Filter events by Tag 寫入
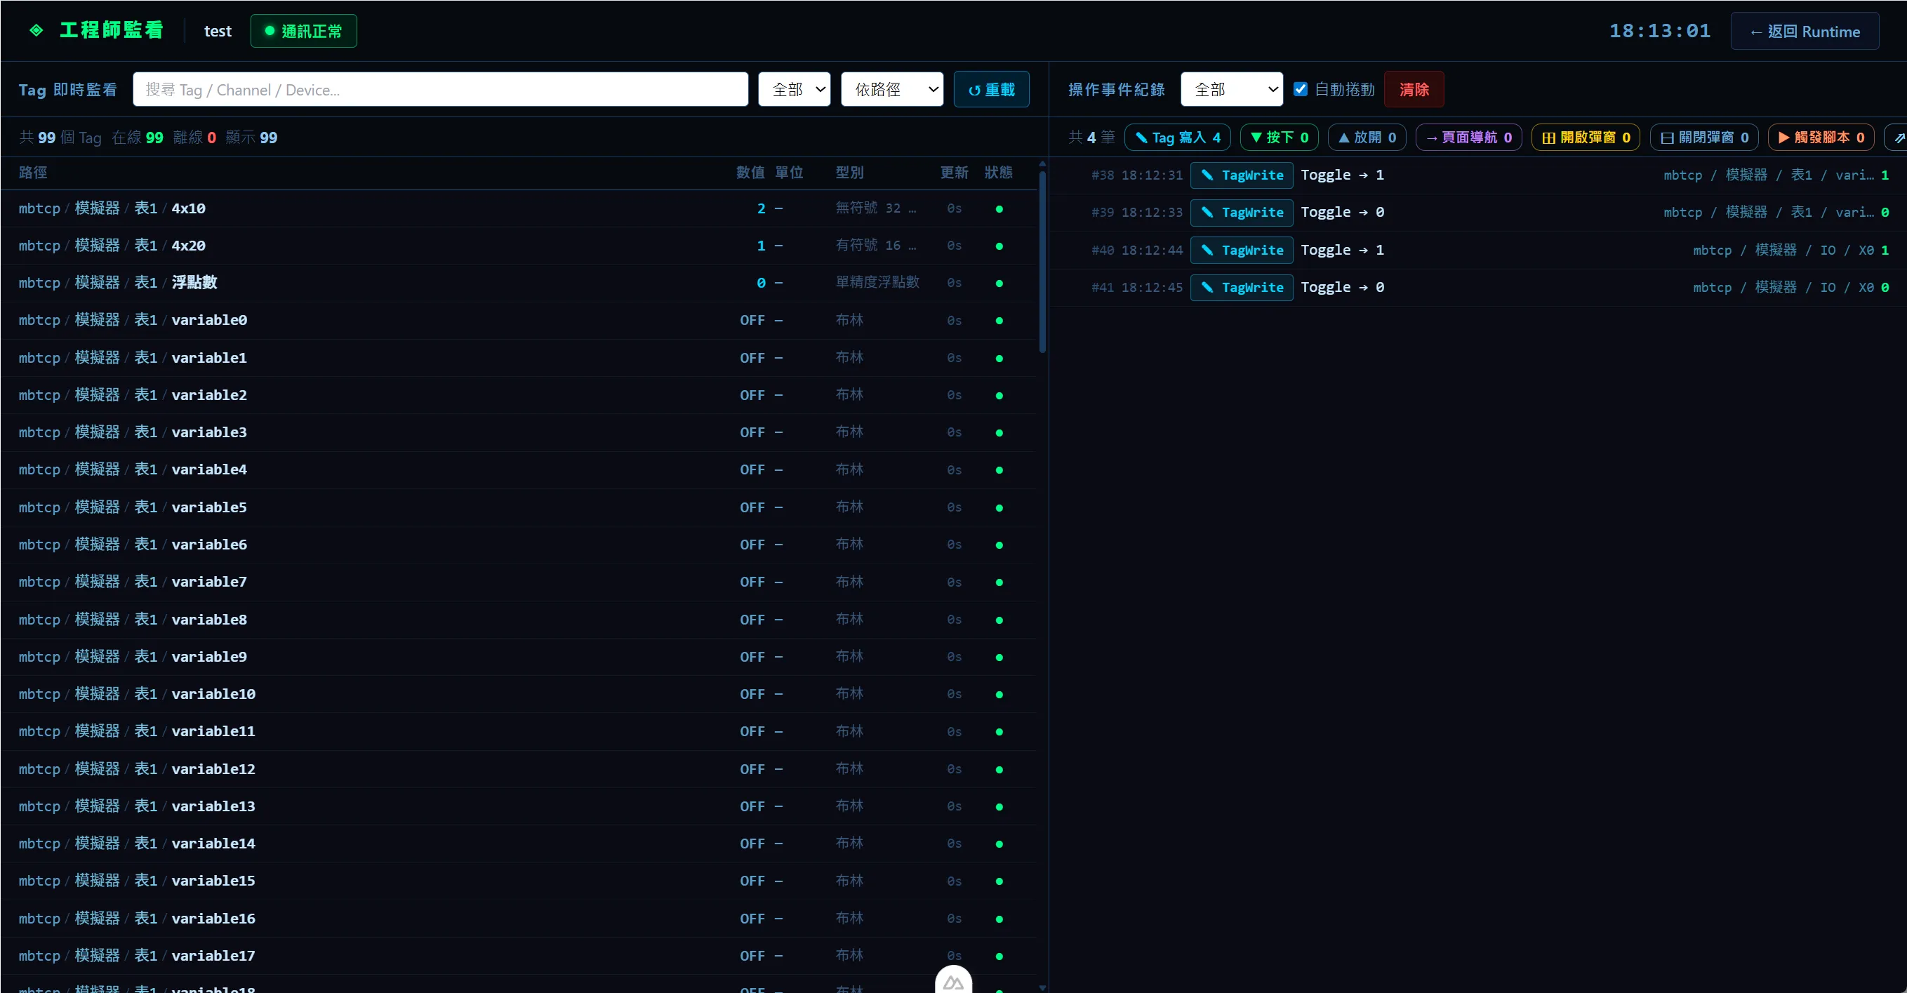The width and height of the screenshot is (1907, 993). tap(1178, 138)
